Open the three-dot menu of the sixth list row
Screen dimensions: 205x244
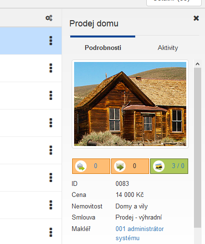[x=51, y=178]
